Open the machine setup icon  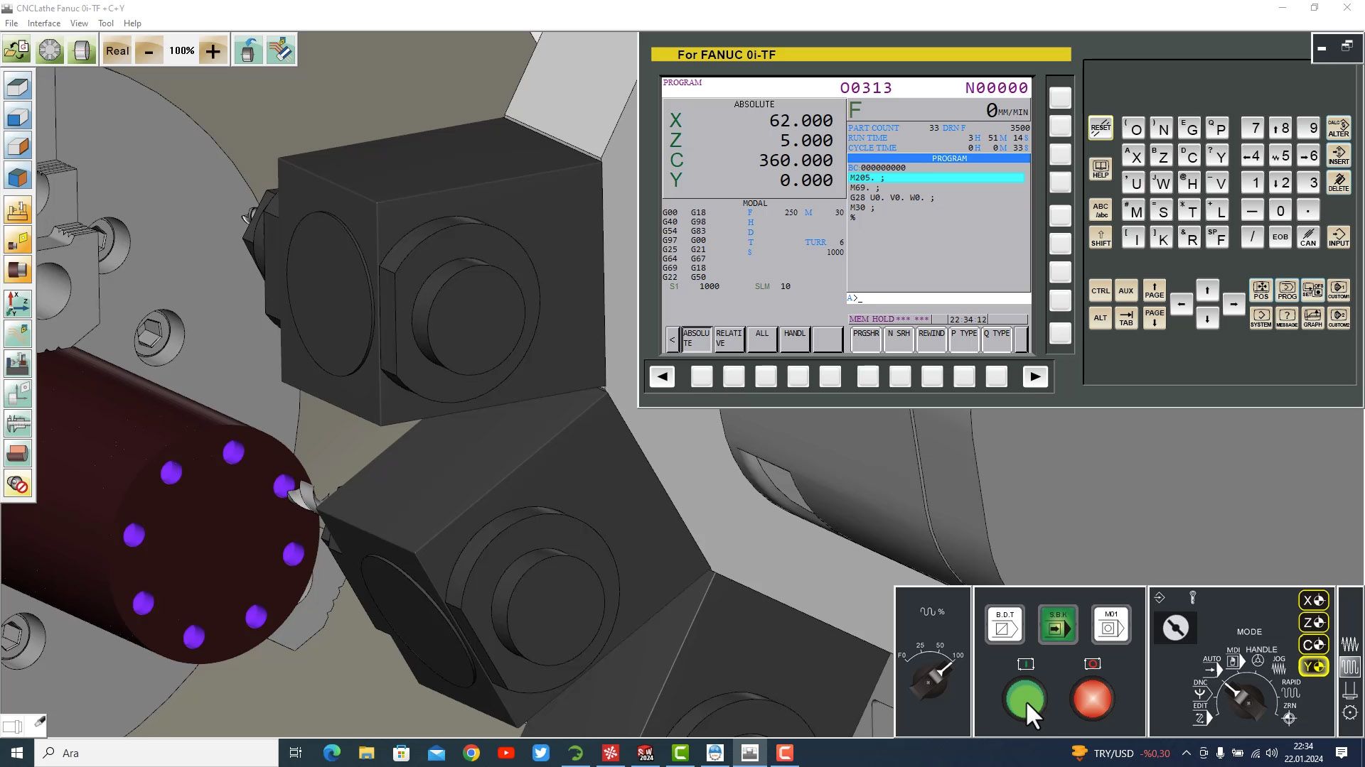18,211
